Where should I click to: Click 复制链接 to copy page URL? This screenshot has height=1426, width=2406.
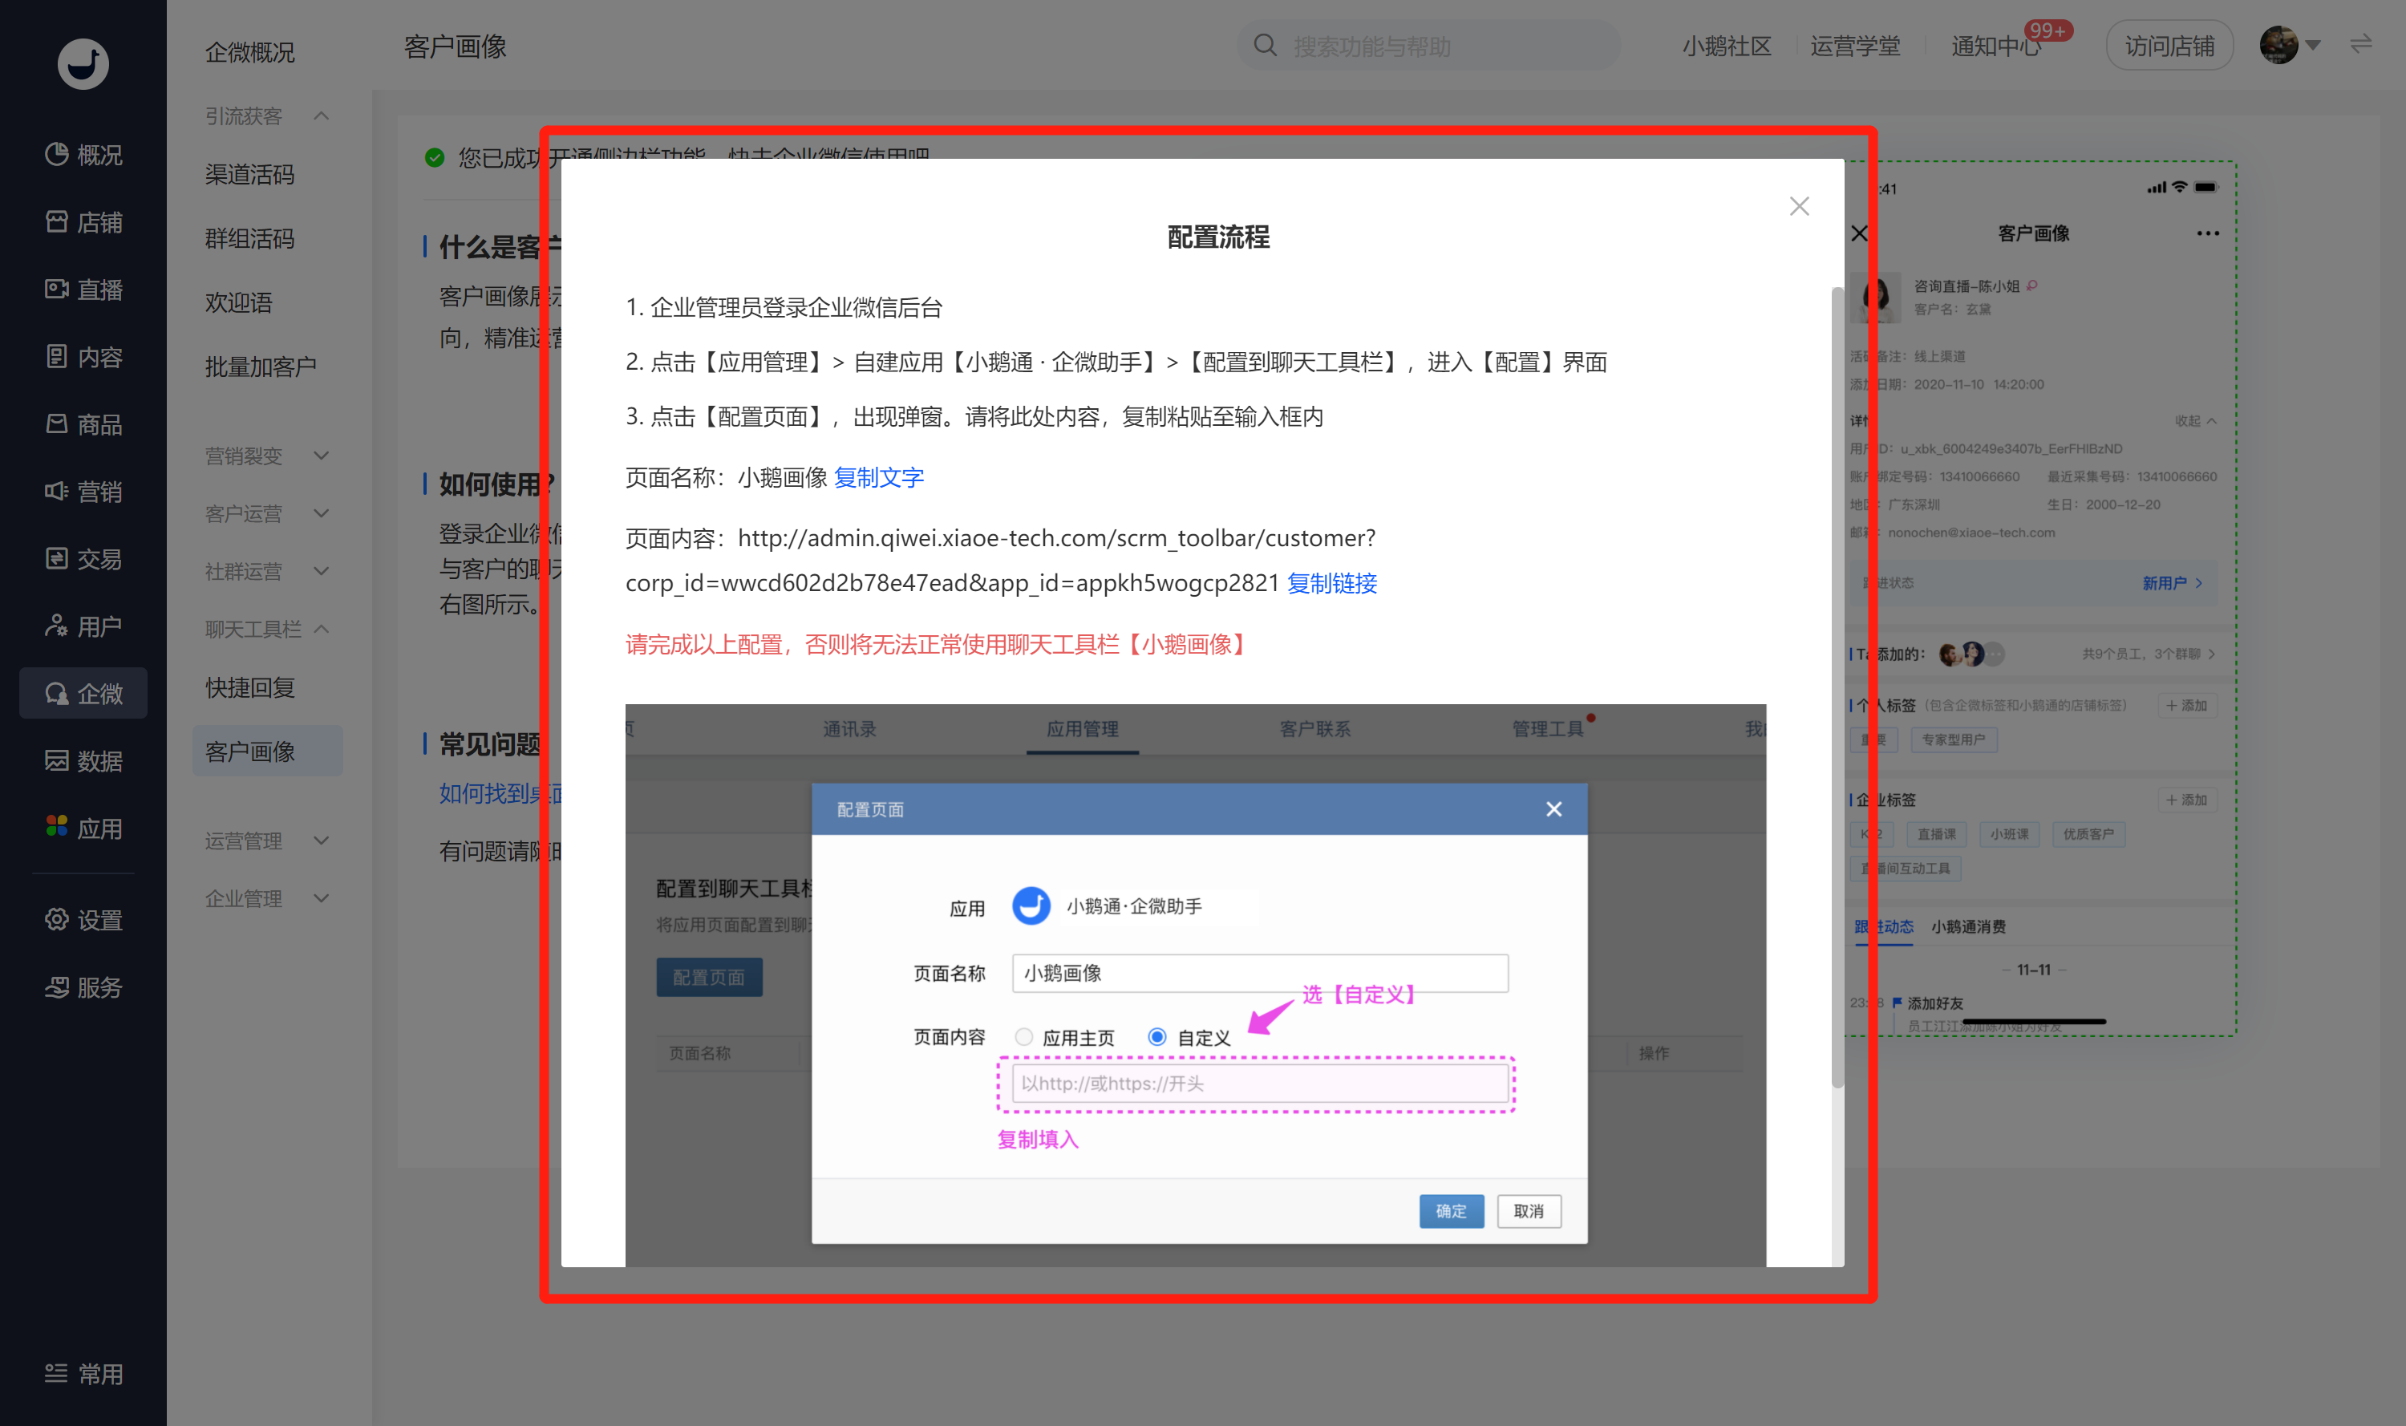pyautogui.click(x=1332, y=583)
